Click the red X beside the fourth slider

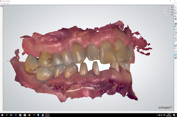172,15
